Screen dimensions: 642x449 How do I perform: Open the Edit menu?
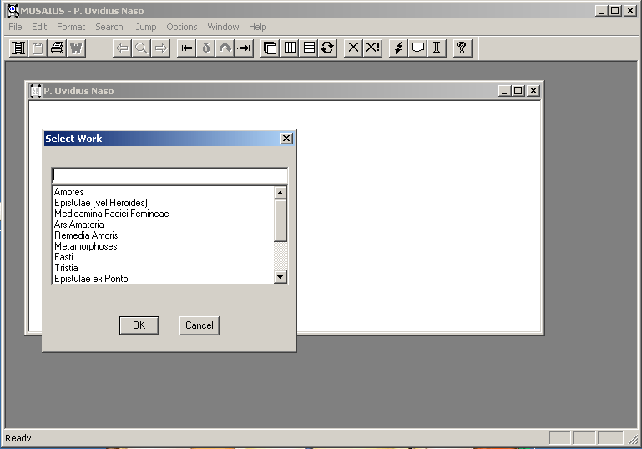pyautogui.click(x=39, y=27)
